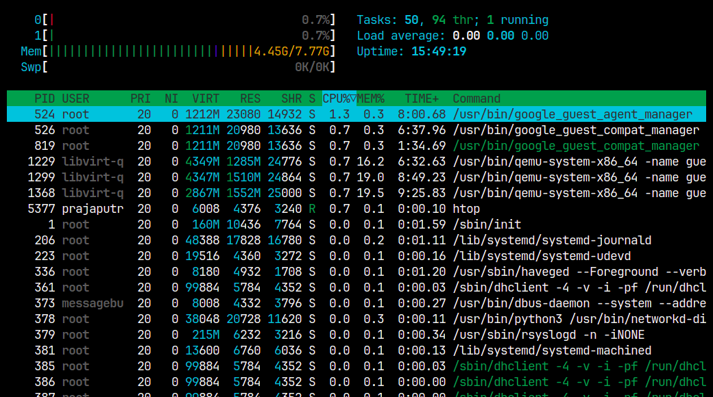Select the python3 networkd-dispatcher row
Screen dimensions: 713x397
[x=356, y=319]
